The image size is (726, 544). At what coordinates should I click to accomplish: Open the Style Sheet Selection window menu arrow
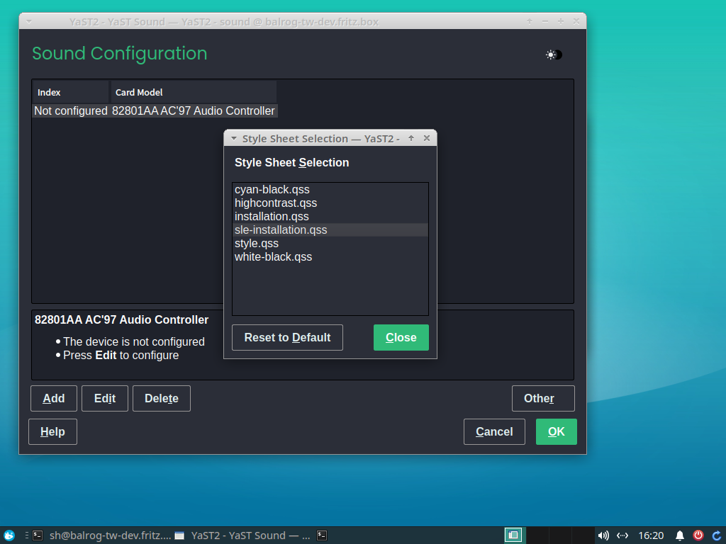(x=234, y=138)
